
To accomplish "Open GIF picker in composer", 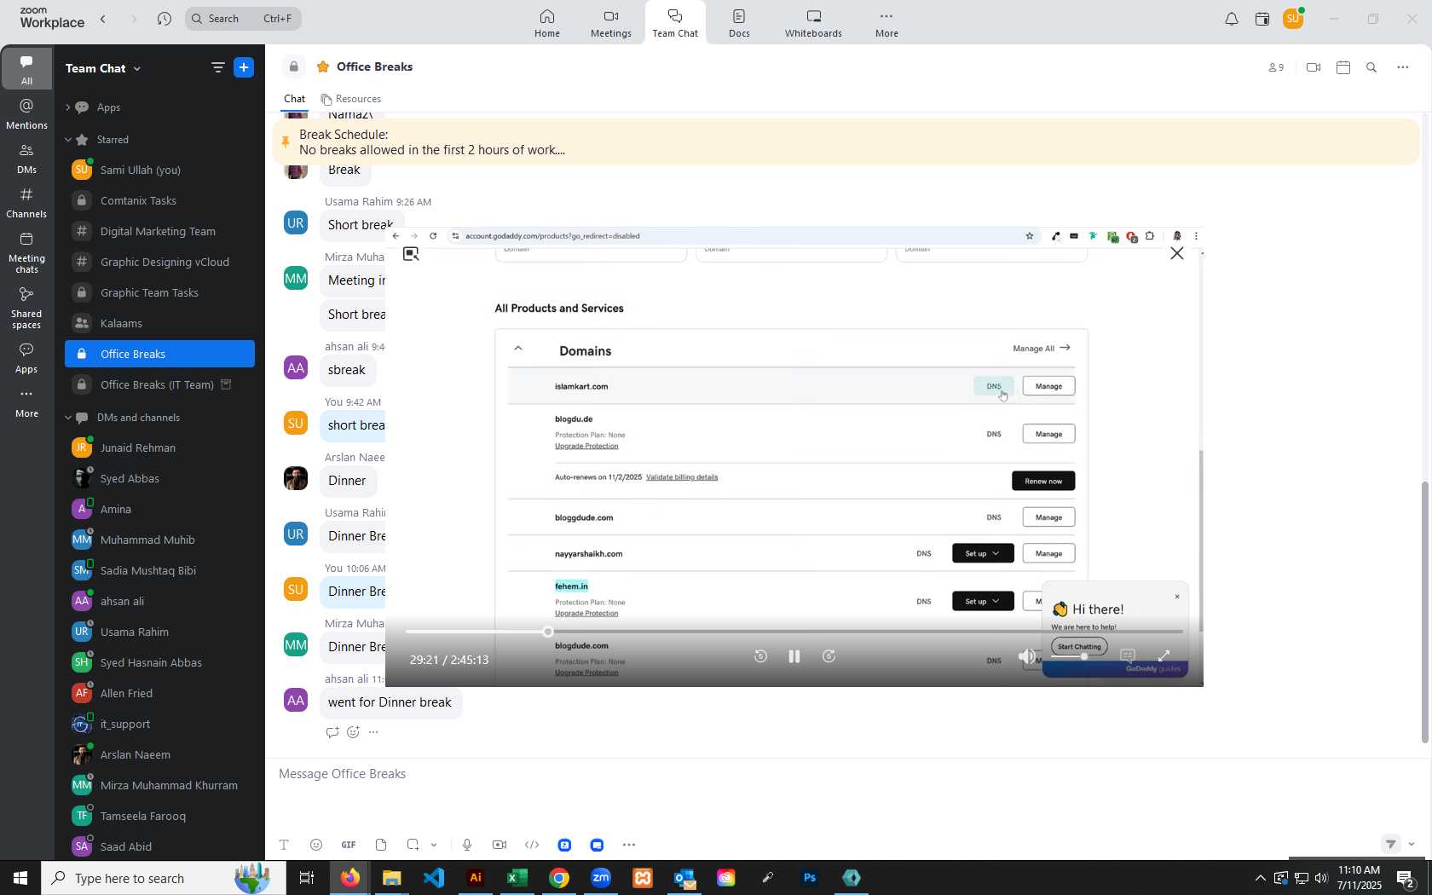I will 349,845.
